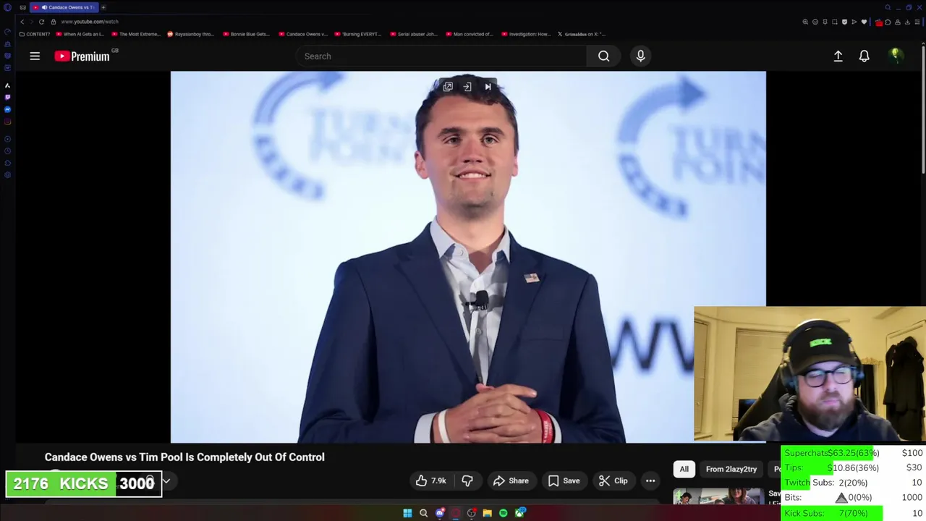Open 'Burning EVERYT...' bookmark
Viewport: 926px width, 521px height.
358,34
